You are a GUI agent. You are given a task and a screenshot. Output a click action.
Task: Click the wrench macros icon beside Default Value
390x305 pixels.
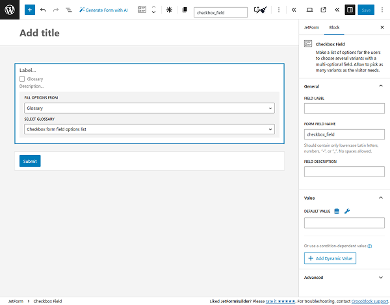347,211
